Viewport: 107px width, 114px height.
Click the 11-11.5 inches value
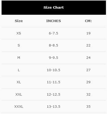[x=53, y=82]
